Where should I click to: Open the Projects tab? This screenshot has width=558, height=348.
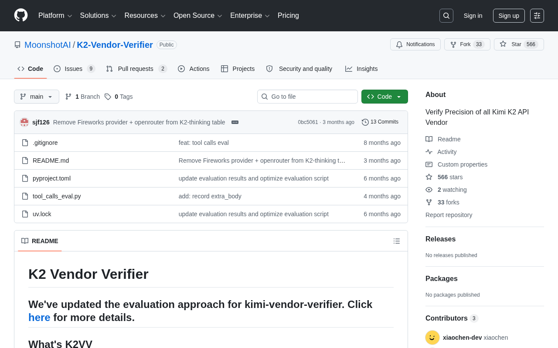(x=238, y=69)
